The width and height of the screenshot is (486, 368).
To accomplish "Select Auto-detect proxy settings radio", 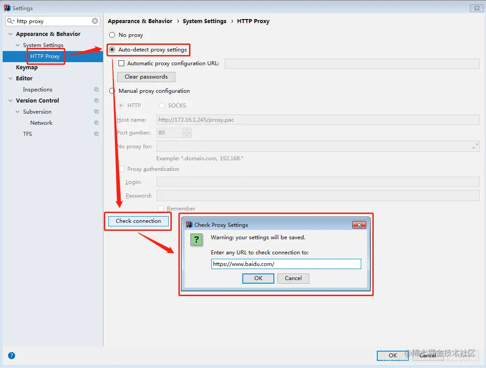I will coord(112,50).
